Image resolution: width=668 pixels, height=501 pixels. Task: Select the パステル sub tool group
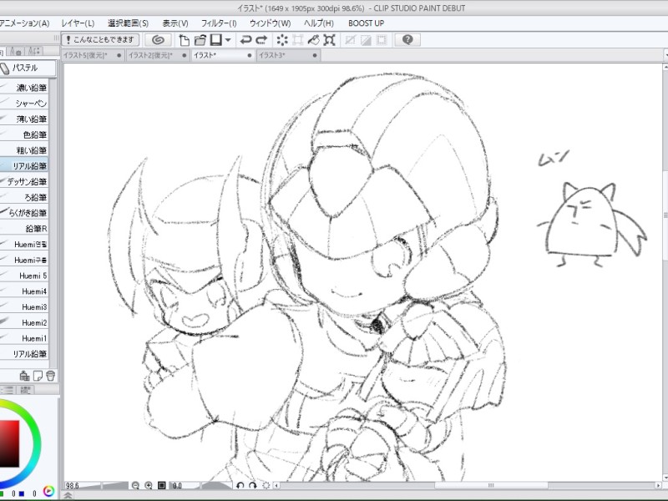point(28,68)
